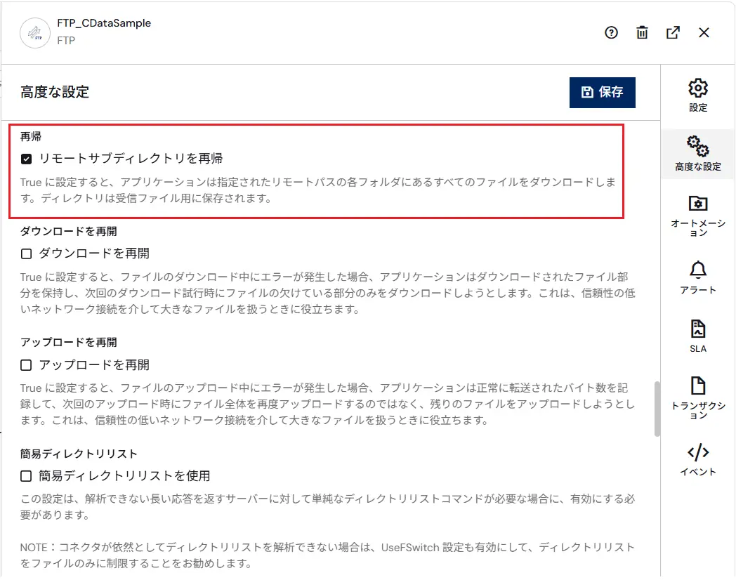Open the トランザクション sidebar tab
This screenshot has width=736, height=580.
point(698,397)
